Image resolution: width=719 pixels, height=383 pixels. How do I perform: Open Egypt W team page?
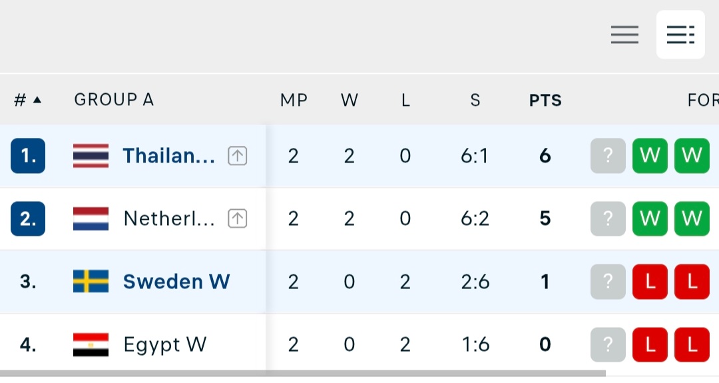point(165,344)
